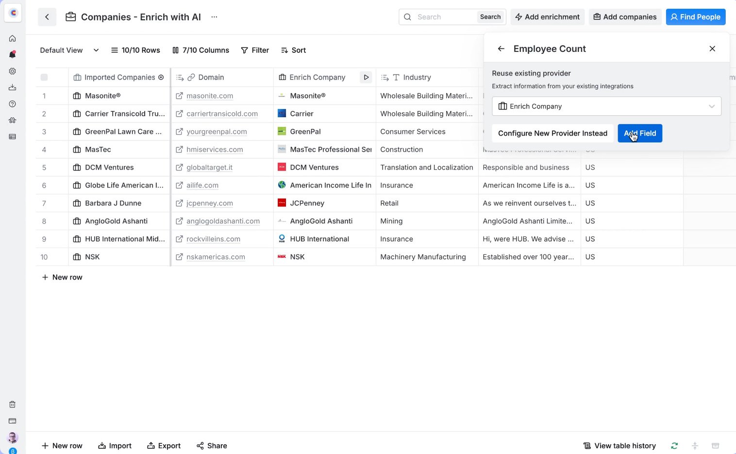Click Add enrichment in the top bar
736x454 pixels.
(547, 16)
